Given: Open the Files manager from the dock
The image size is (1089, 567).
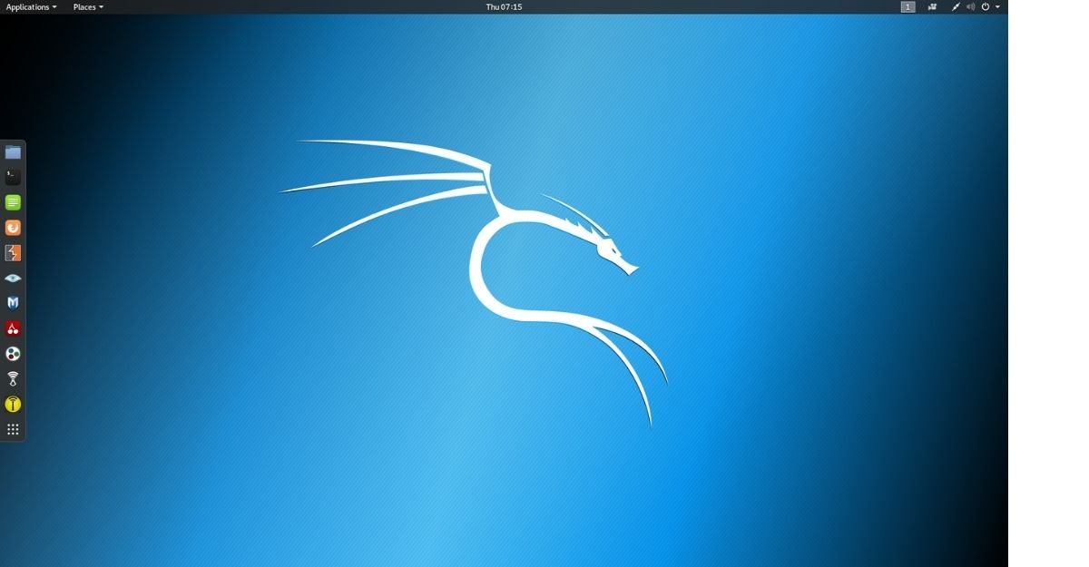Looking at the screenshot, I should pyautogui.click(x=13, y=152).
